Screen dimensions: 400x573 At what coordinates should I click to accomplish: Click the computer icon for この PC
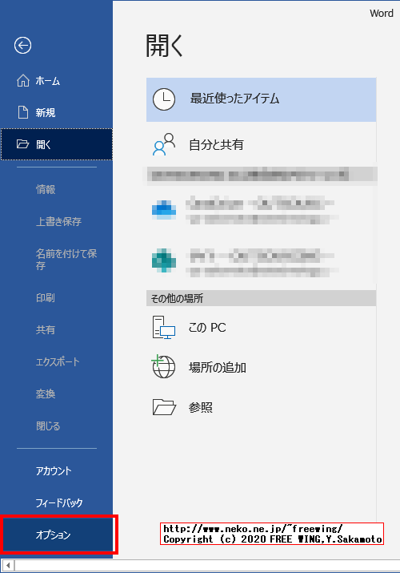point(164,328)
